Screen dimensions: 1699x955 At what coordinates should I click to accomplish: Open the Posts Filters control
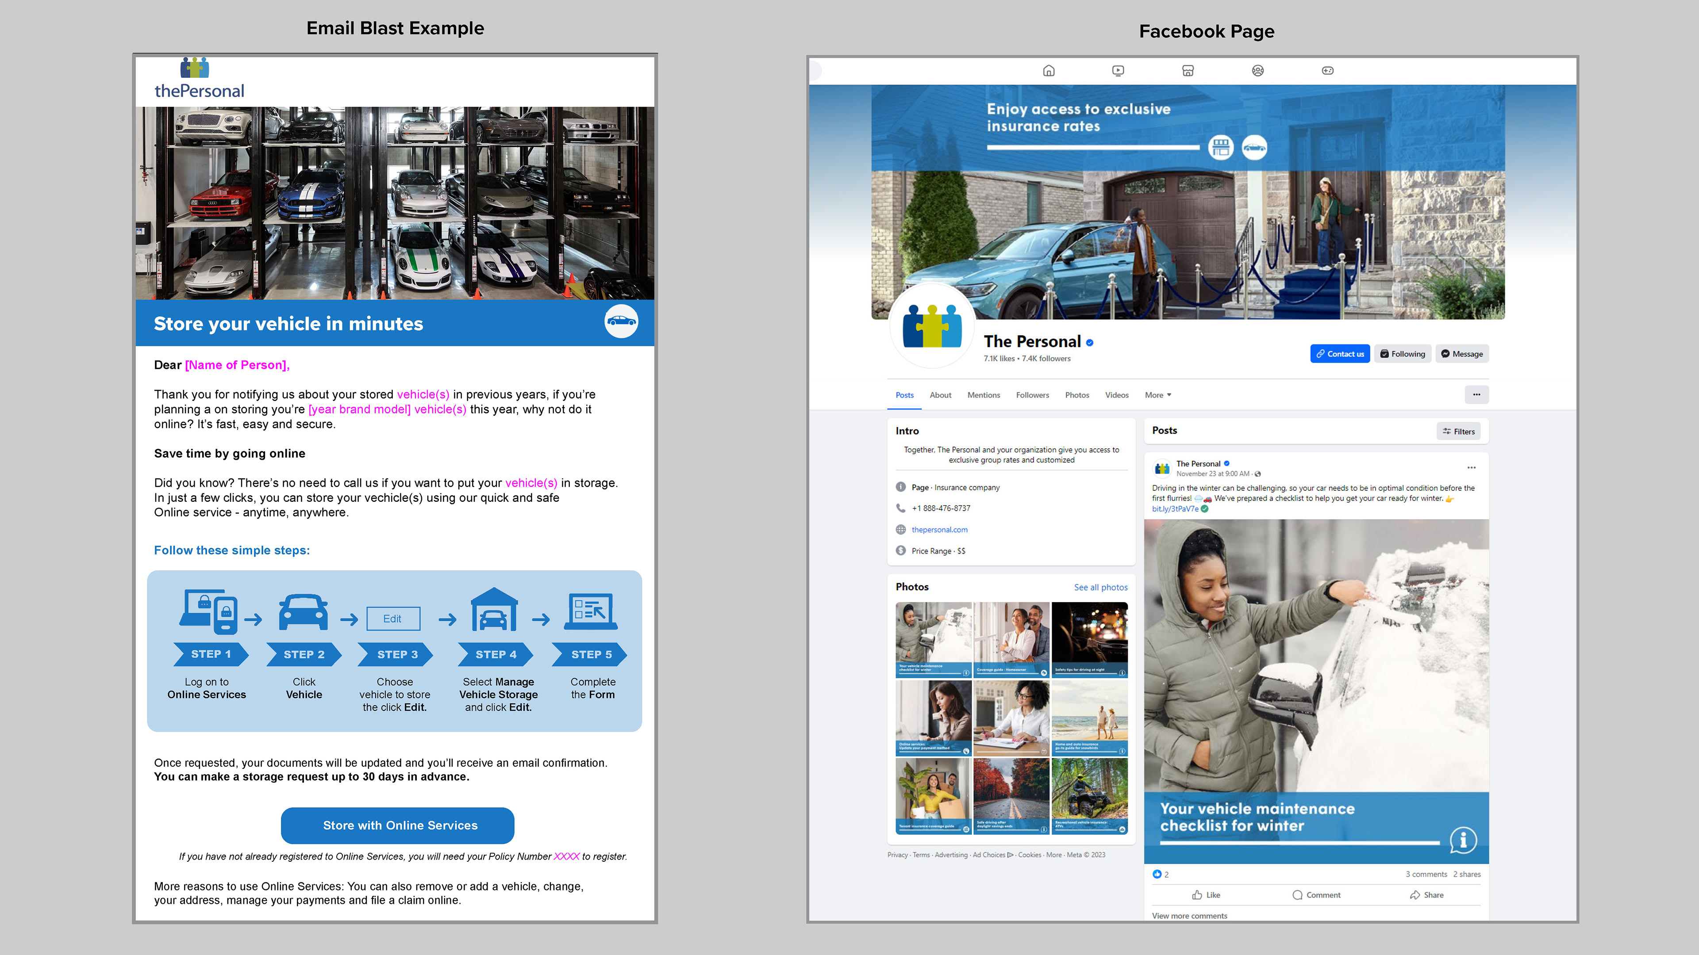(1458, 432)
